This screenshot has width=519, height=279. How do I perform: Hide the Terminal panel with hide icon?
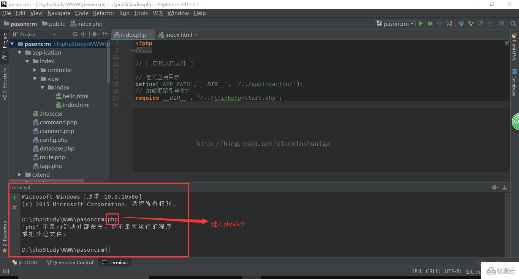[505, 187]
